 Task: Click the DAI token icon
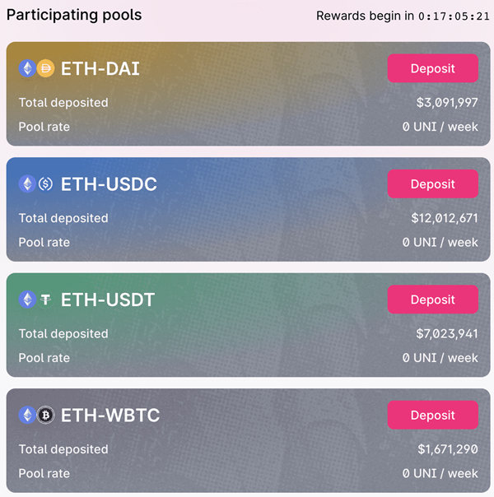(x=45, y=68)
